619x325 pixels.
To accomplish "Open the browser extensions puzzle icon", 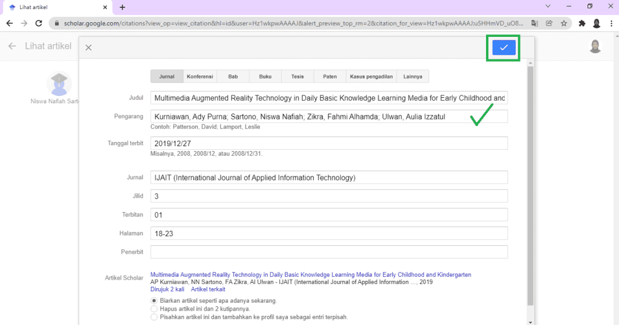I will [x=582, y=24].
